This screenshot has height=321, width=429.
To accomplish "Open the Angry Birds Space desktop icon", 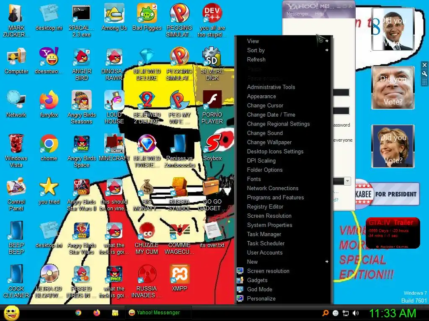I will tap(82, 151).
